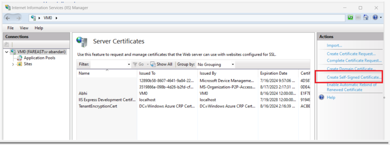Click the Connections pane toolbar icon
This screenshot has width=390, height=145.
[x=7, y=45]
